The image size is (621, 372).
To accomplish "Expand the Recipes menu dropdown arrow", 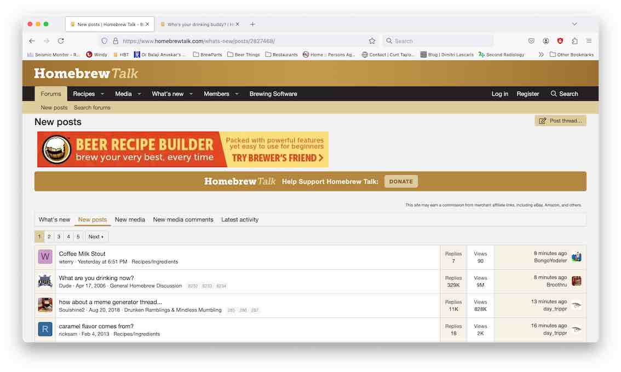I will 102,94.
